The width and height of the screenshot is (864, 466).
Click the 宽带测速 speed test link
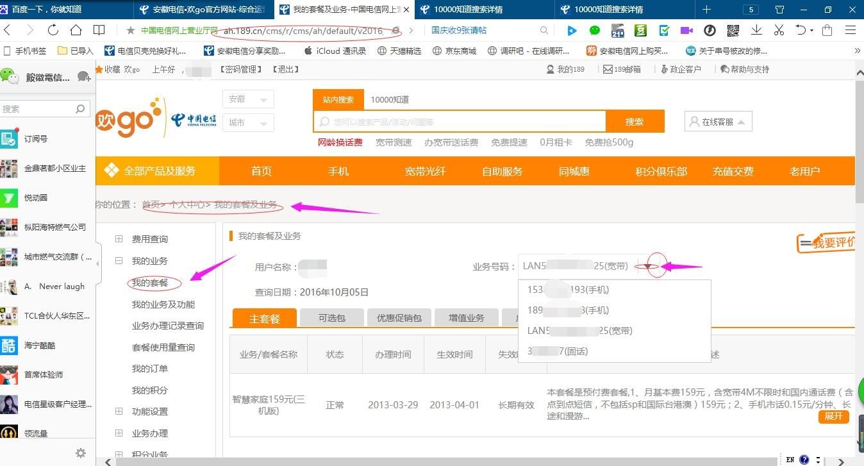click(393, 142)
